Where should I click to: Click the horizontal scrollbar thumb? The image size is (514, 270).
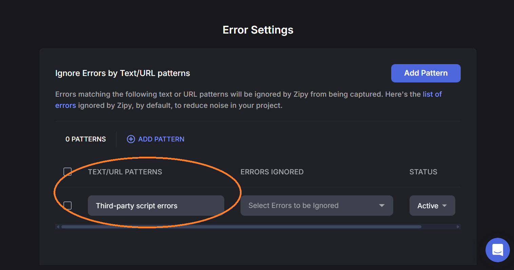241,227
